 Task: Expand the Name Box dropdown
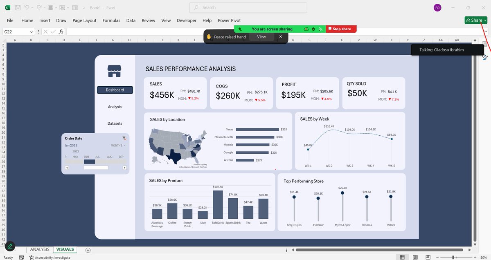[x=32, y=31]
